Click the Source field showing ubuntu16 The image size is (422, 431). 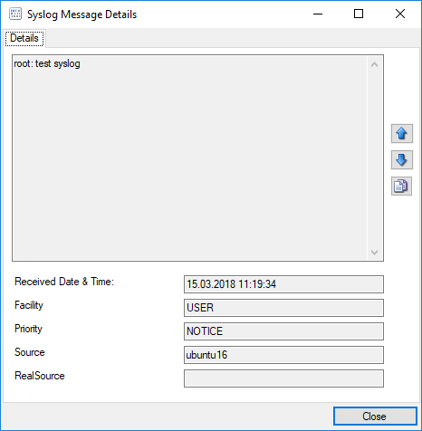click(x=283, y=355)
